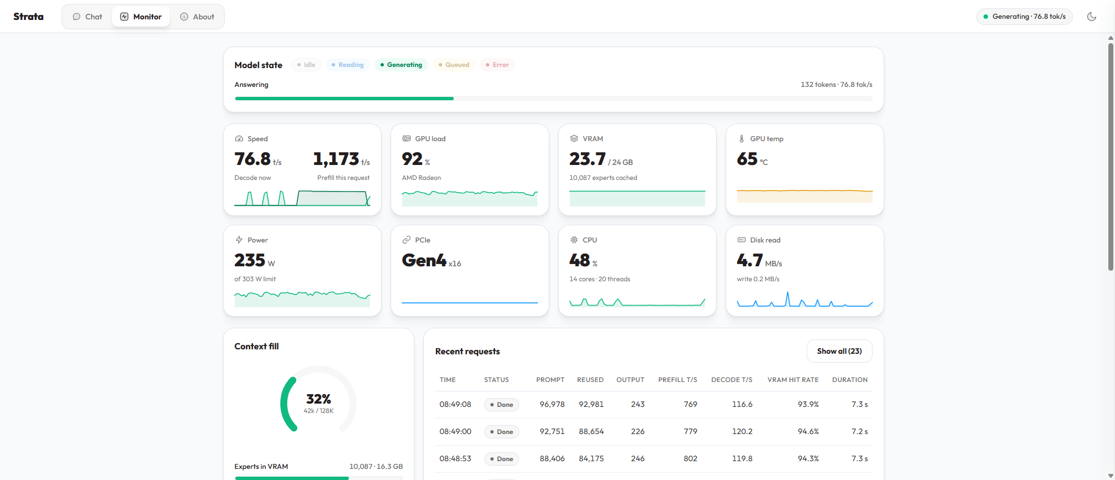Screen dimensions: 1115x480
Task: Click the DECODE T/S column header
Action: point(732,380)
